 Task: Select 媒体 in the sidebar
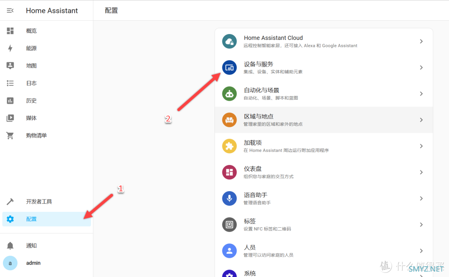(47, 118)
